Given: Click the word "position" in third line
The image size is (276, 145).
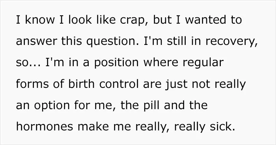Looking at the screenshot, I should pyautogui.click(x=116, y=63).
